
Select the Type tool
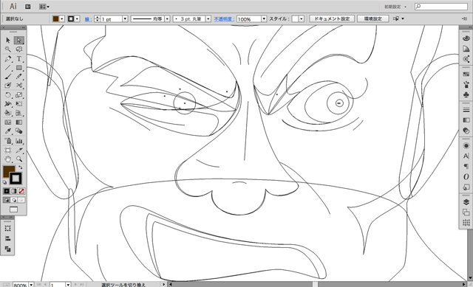click(19, 59)
